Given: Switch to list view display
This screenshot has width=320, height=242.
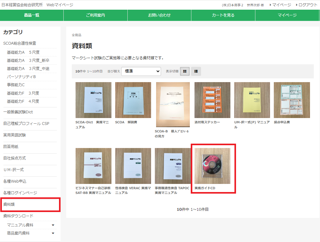Looking at the screenshot, I should [x=196, y=71].
